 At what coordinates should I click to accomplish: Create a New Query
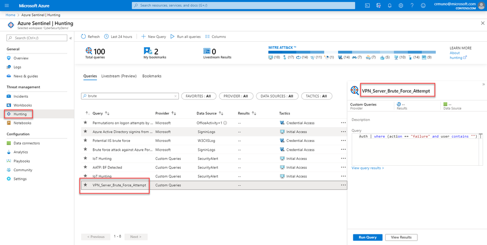154,36
